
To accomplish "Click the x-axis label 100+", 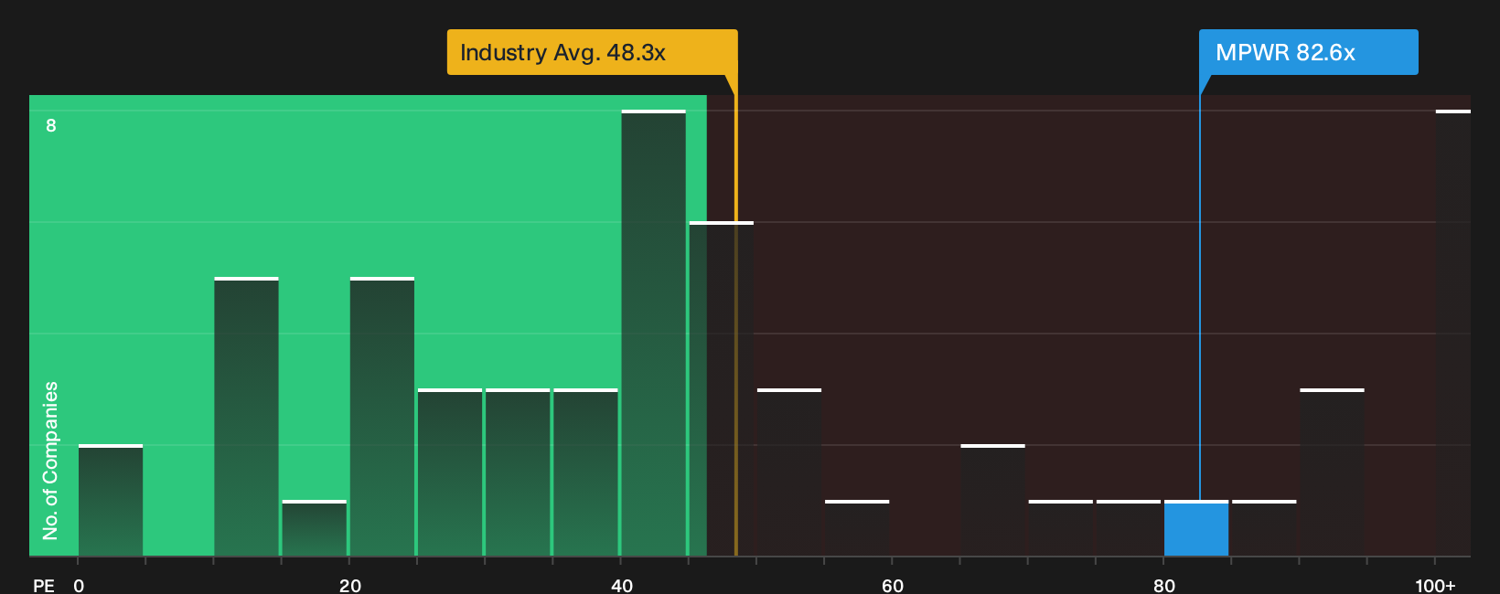I will (x=1435, y=586).
